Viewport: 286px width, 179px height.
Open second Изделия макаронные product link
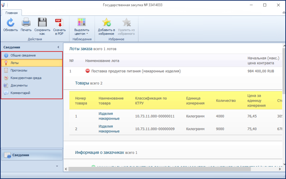109,129
